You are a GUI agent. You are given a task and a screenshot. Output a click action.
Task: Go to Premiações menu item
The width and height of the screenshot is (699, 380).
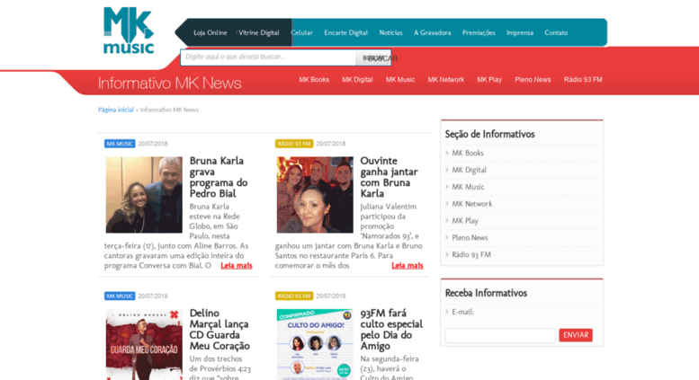(479, 33)
